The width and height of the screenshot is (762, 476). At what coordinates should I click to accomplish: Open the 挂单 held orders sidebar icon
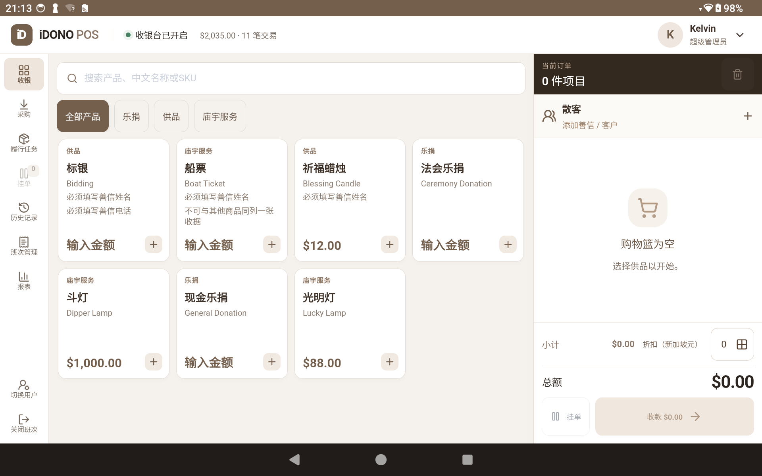click(x=24, y=177)
